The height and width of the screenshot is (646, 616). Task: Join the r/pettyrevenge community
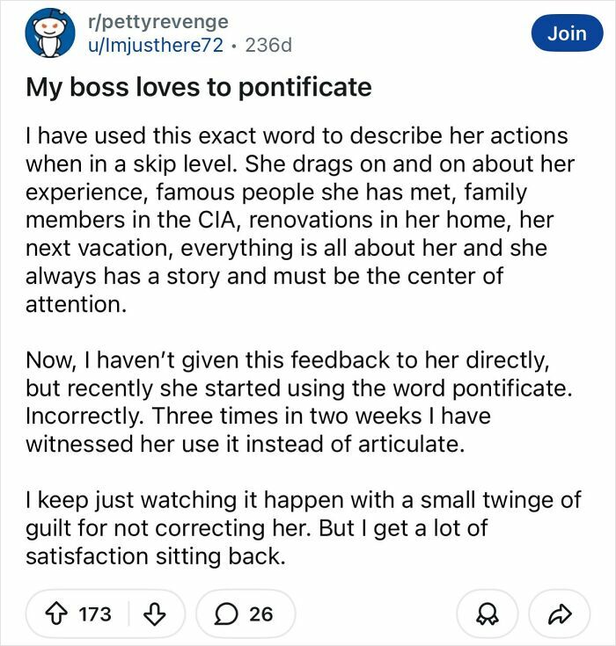[x=566, y=33]
